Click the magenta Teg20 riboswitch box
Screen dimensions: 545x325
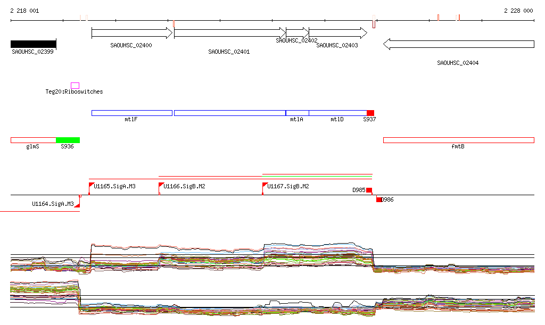[x=75, y=86]
